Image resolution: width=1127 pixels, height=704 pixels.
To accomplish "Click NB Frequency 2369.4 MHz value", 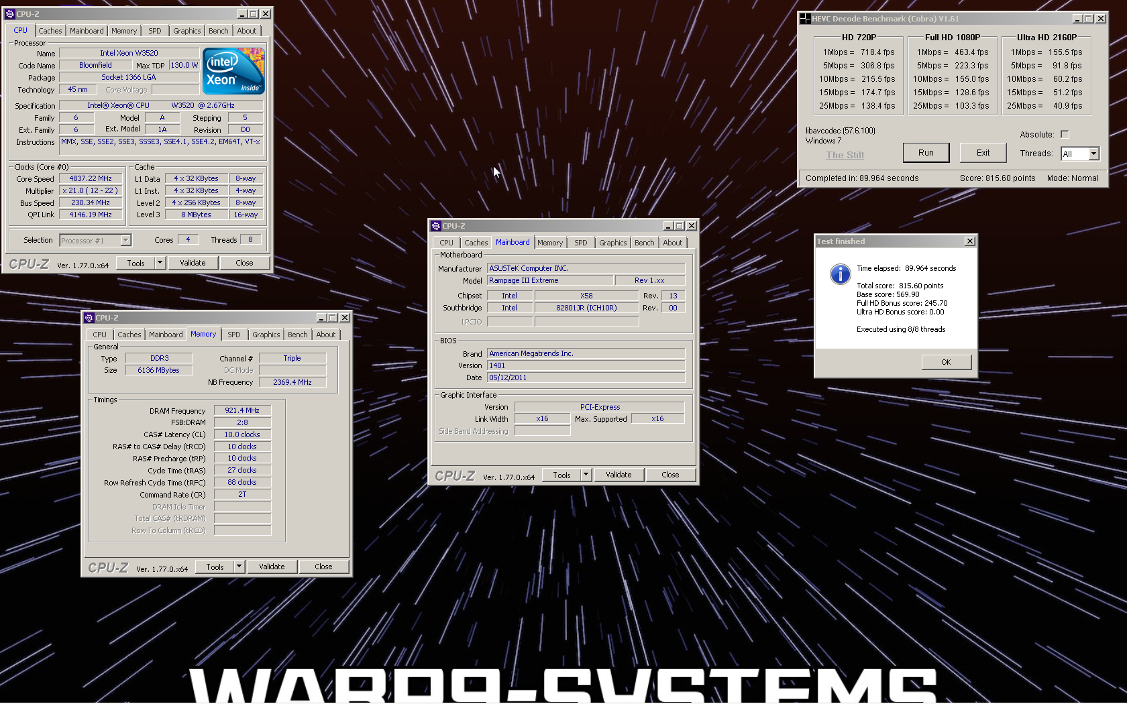I will 292,382.
